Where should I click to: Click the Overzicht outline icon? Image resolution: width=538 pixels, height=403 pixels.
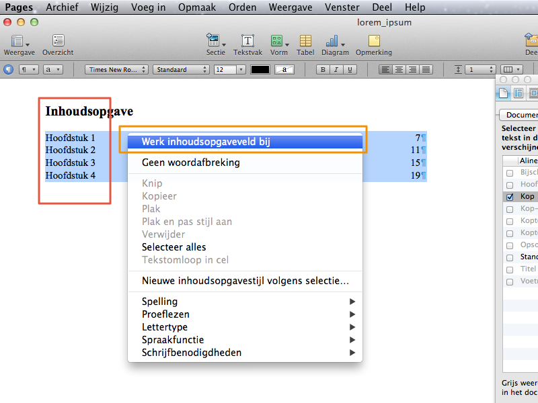[58, 40]
